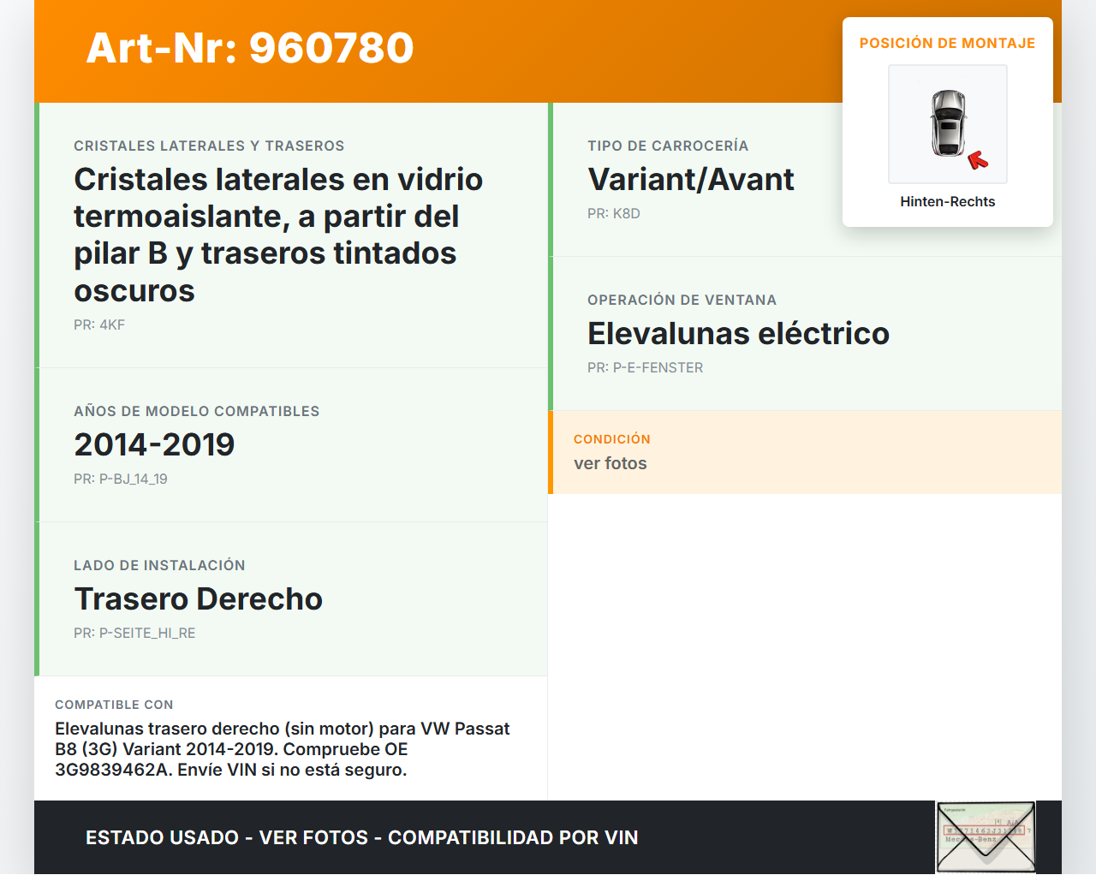Select the Elevalunas eléctrico value

point(739,333)
